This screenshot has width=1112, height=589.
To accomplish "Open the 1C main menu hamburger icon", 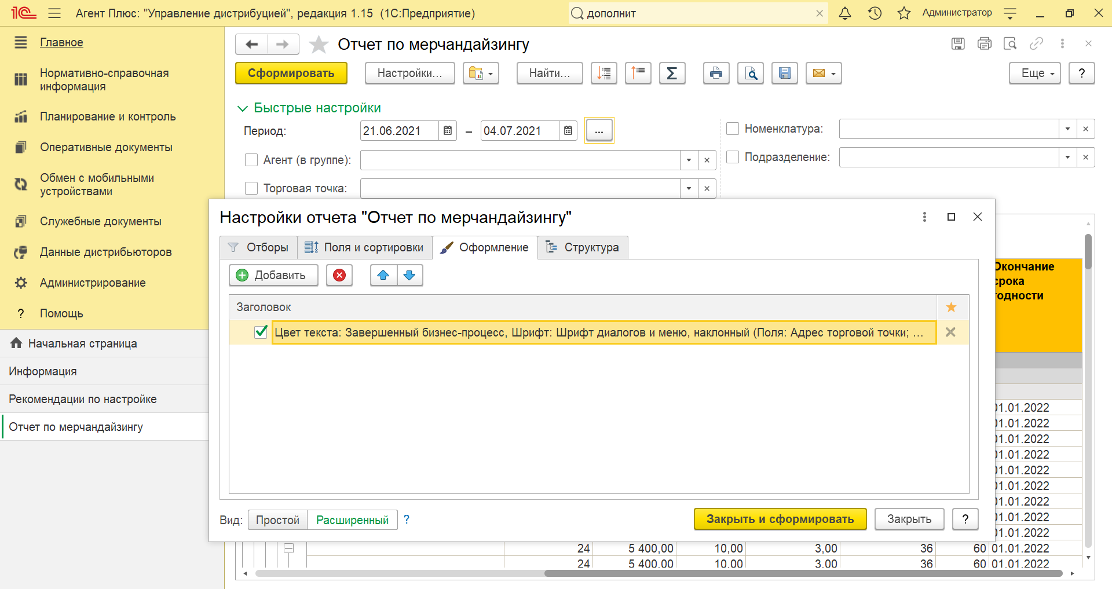I will pyautogui.click(x=54, y=13).
